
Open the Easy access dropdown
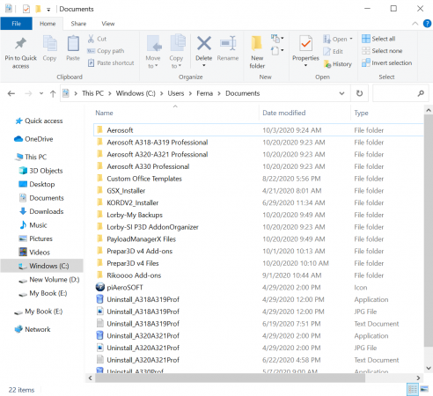point(277,51)
